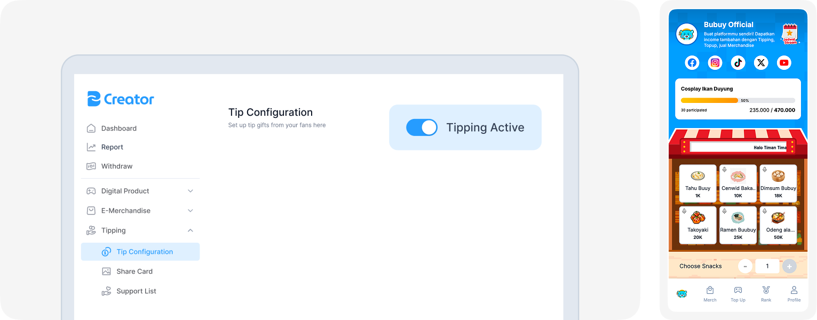
Task: Open the Dashboard menu item
Action: tap(118, 129)
